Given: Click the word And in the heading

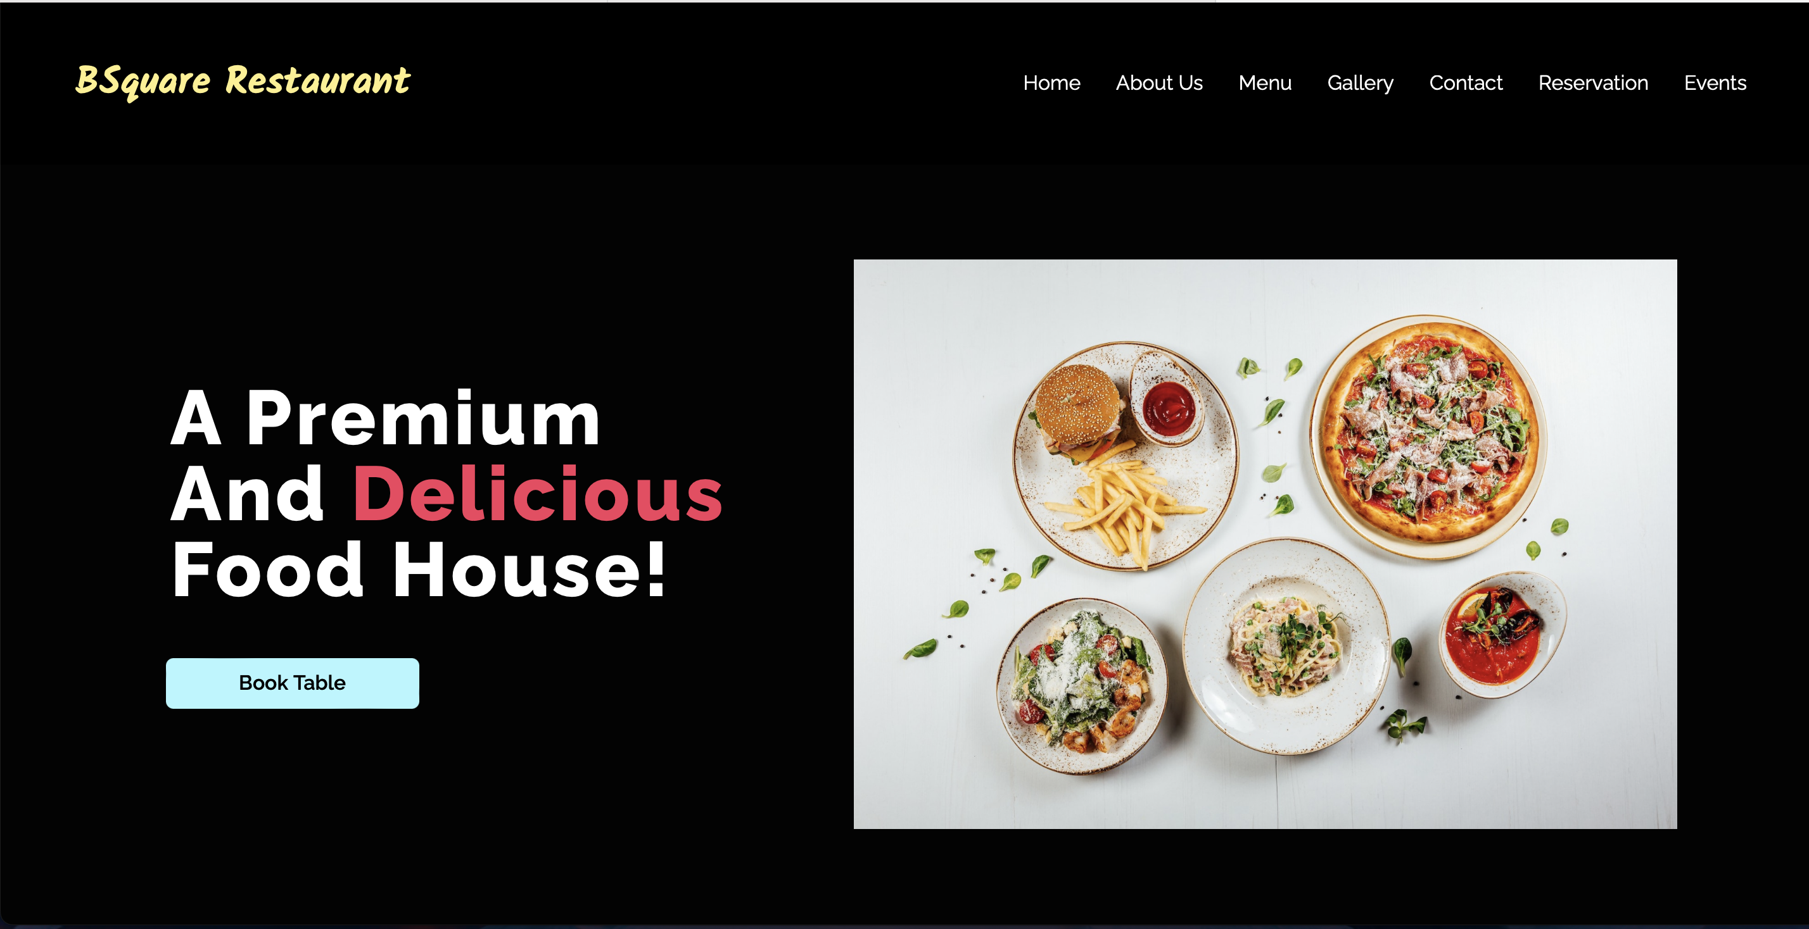Looking at the screenshot, I should [247, 494].
